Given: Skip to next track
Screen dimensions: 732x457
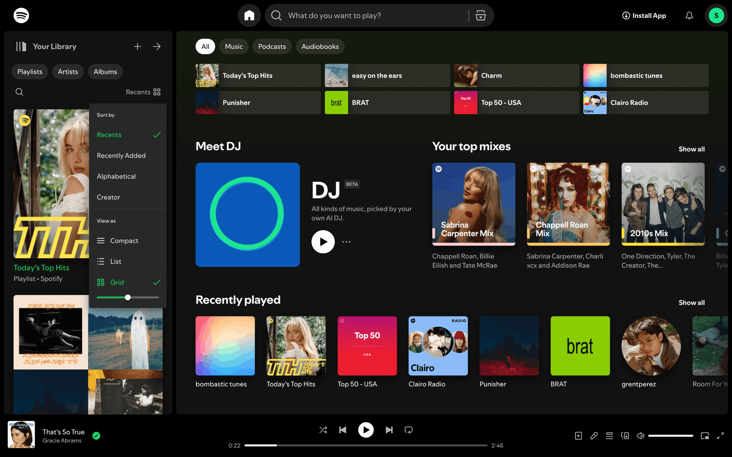Looking at the screenshot, I should (389, 430).
